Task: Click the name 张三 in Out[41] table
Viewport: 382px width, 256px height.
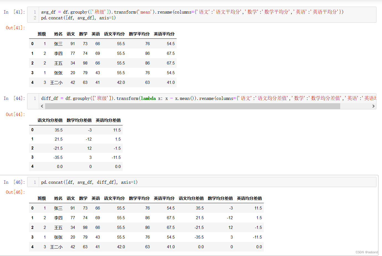Action: (58, 44)
